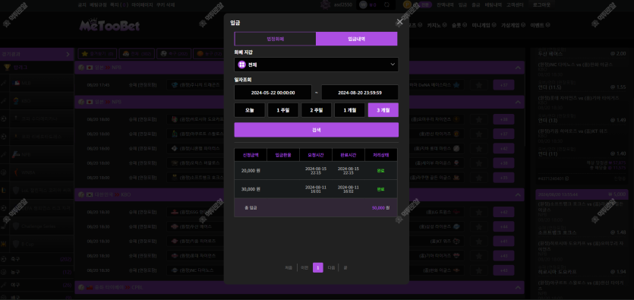Click the W won wallet icon
634x300 pixels.
(x=363, y=5)
